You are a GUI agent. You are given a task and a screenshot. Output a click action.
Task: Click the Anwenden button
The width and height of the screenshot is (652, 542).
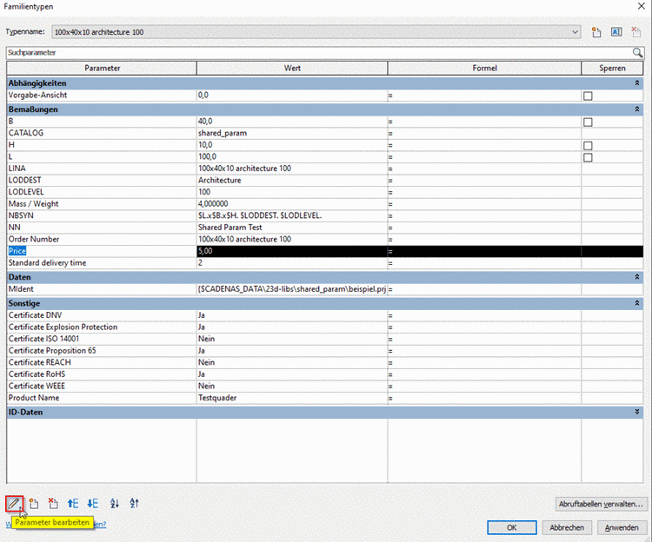[x=622, y=527]
